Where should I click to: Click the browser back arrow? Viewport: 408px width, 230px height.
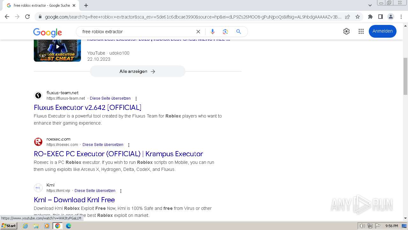(x=7, y=17)
